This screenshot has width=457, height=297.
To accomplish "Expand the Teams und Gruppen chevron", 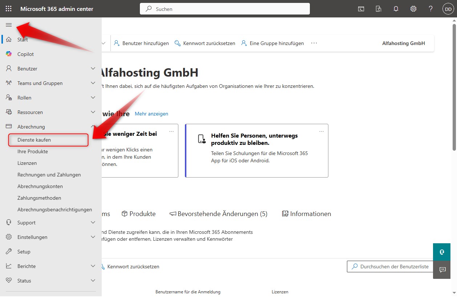I will 93,83.
